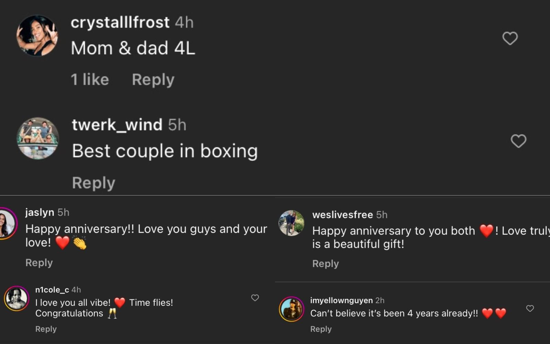Reply to weslivesfree's comment
Image resolution: width=550 pixels, height=344 pixels.
point(325,264)
